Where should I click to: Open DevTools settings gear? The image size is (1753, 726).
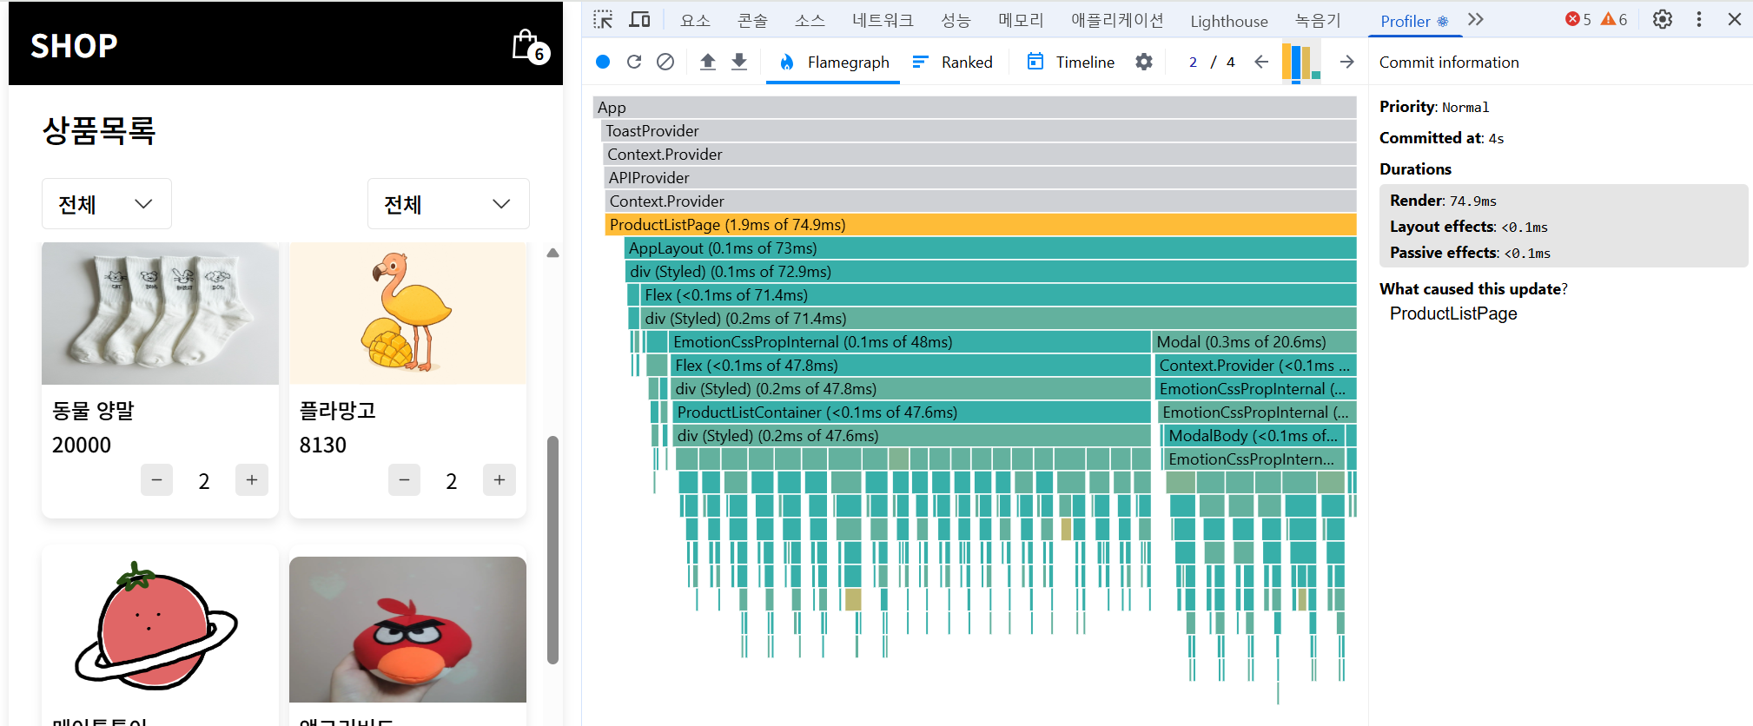(1663, 19)
